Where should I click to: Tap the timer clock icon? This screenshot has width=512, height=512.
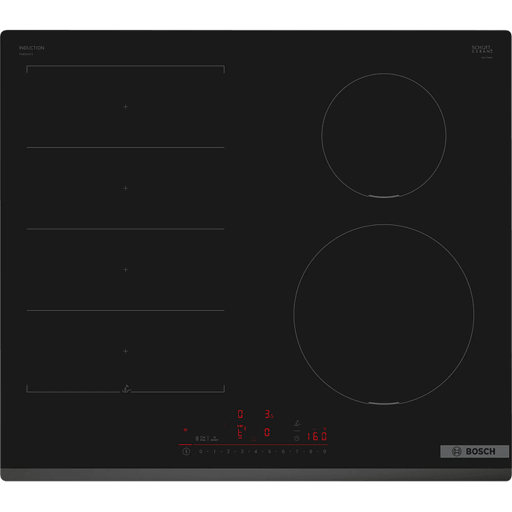point(296,438)
